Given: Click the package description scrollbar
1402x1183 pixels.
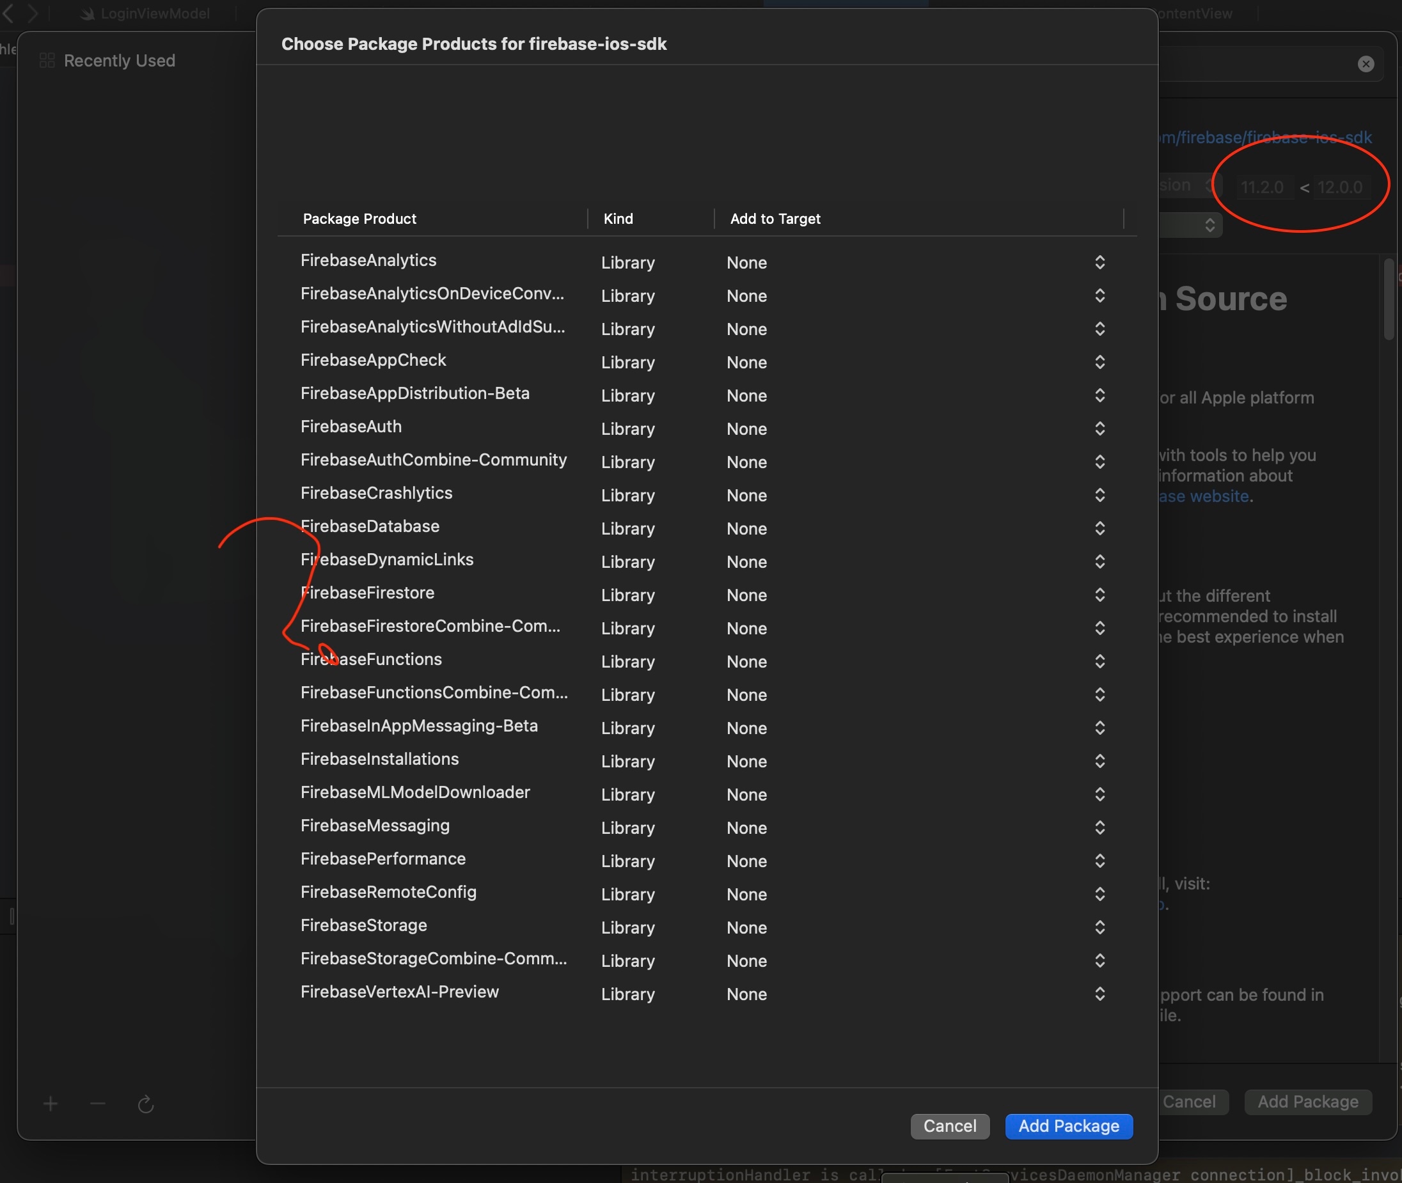Looking at the screenshot, I should pos(1389,299).
